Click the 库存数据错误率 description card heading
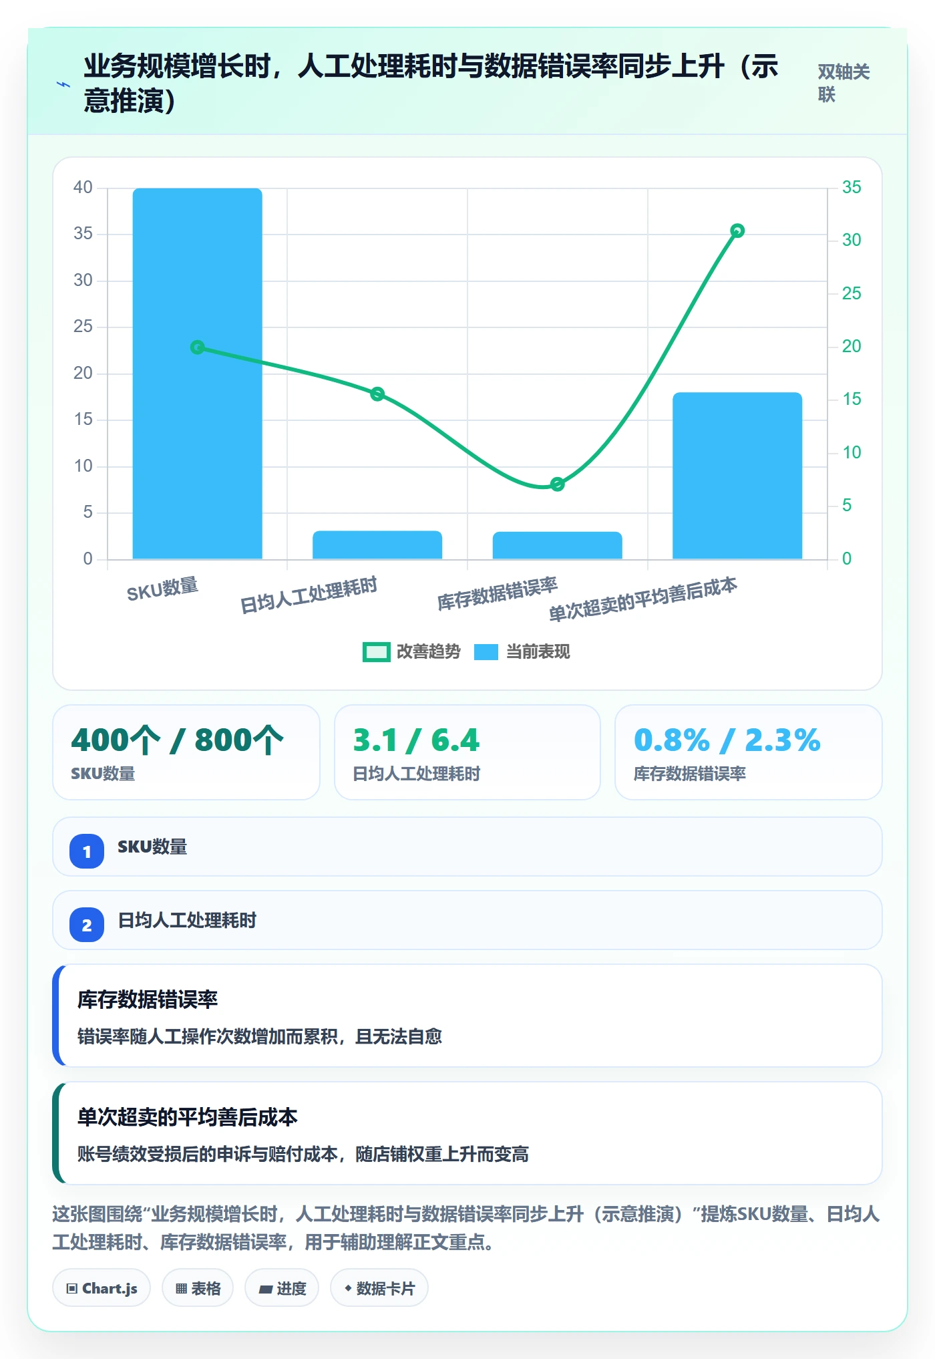 tap(148, 1000)
